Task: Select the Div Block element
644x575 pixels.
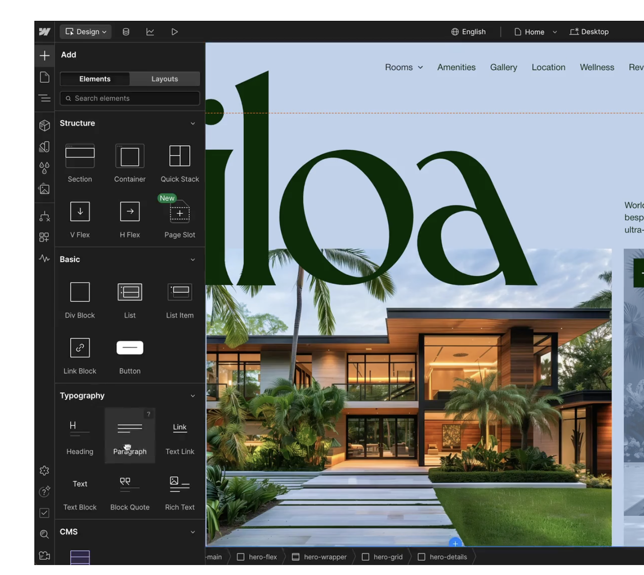Action: click(x=80, y=300)
